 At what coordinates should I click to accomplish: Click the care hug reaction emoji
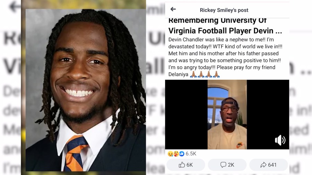pos(176,154)
